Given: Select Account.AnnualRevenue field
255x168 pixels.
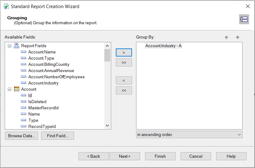Looking at the screenshot, I should coord(51,70).
